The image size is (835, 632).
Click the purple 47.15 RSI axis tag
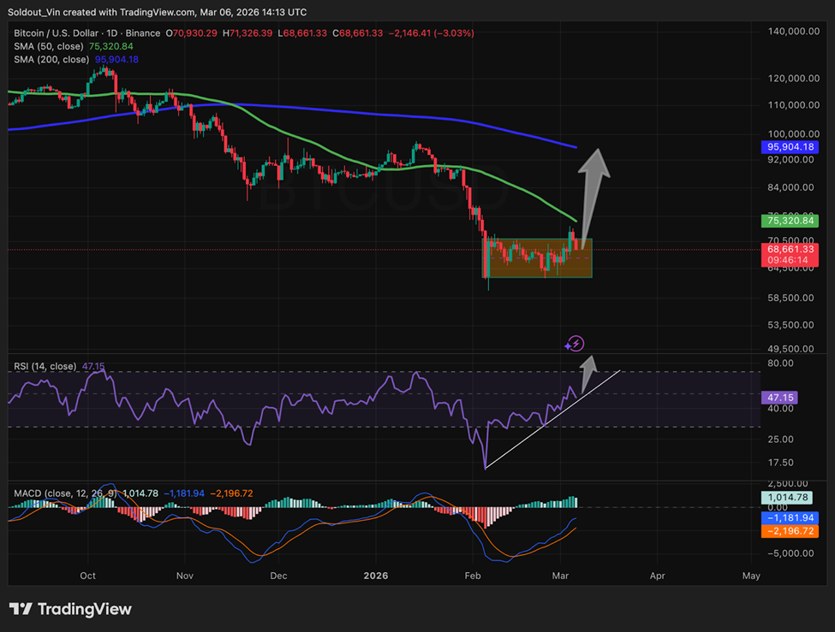coord(779,398)
